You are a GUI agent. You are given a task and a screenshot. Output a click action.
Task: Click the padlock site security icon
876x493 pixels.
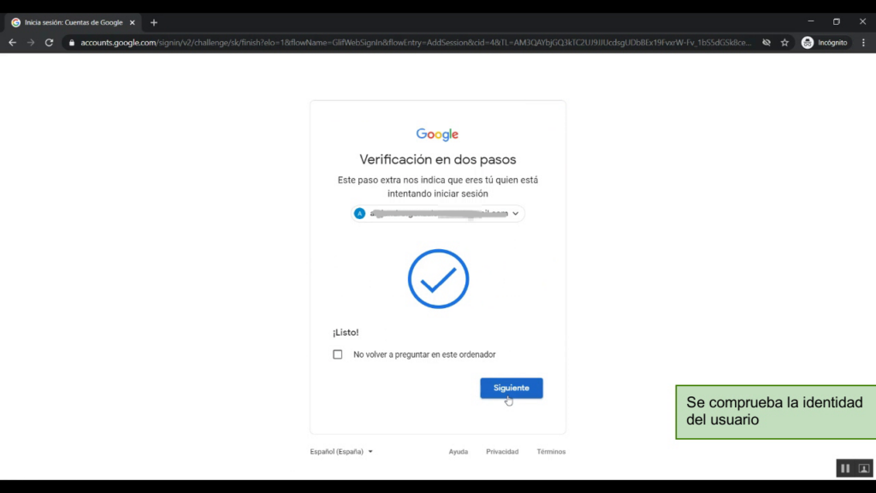(72, 43)
